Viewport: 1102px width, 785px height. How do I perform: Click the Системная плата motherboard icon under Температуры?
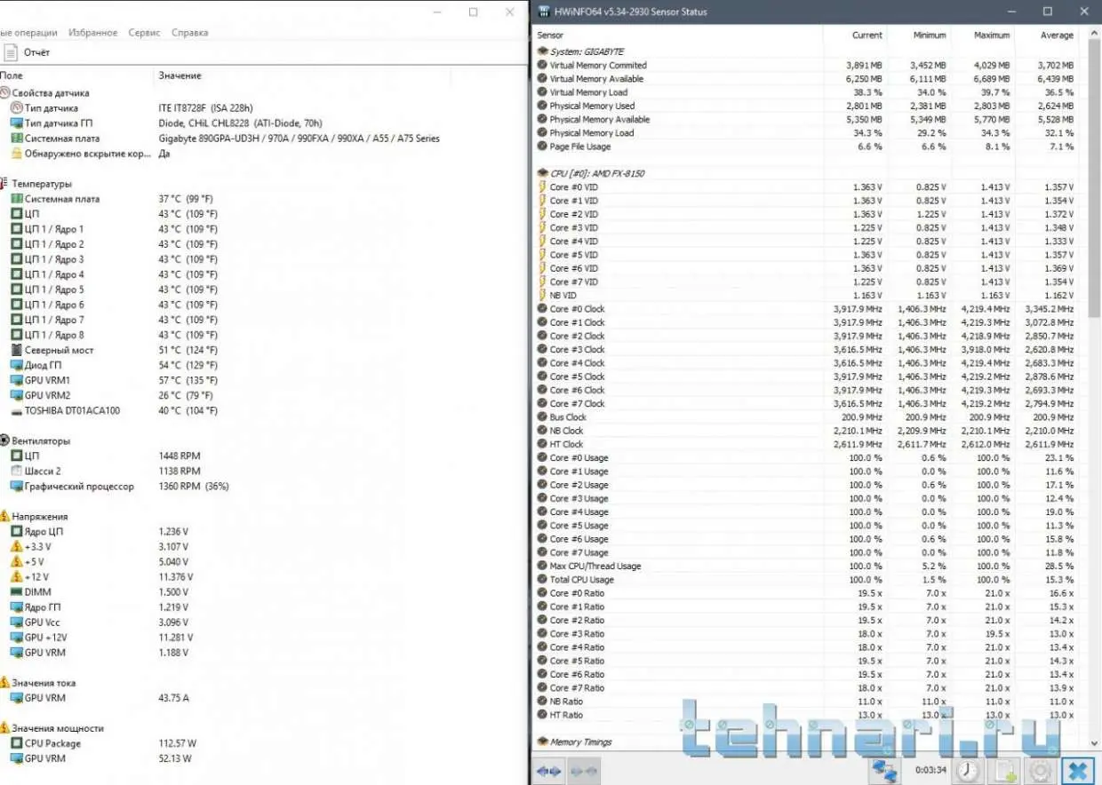(17, 199)
